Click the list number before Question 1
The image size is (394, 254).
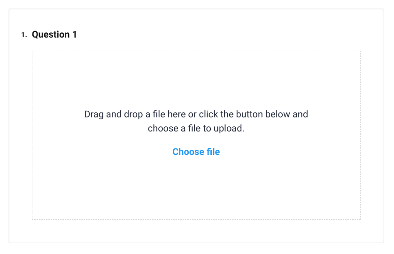click(x=24, y=35)
